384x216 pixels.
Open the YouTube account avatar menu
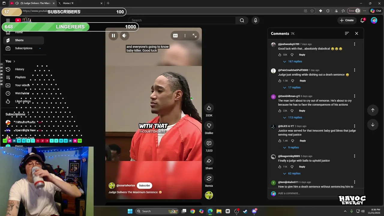coord(374,20)
